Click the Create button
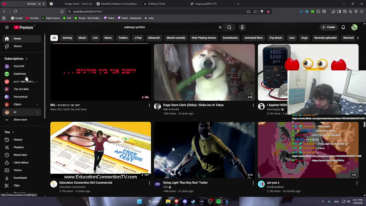The height and width of the screenshot is (206, 366). click(x=328, y=27)
